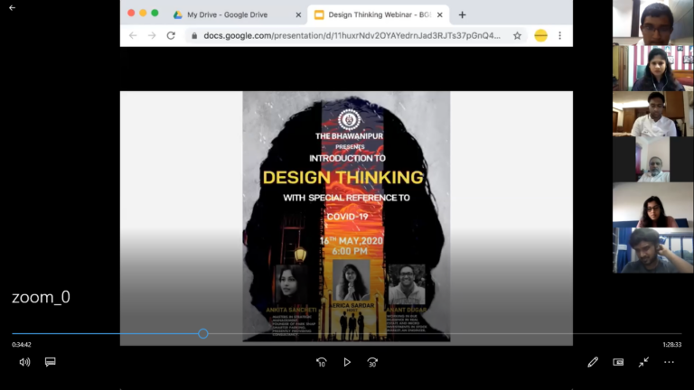Viewport: 694px width, 390px height.
Task: Skip back 10 seconds
Action: [x=321, y=362]
